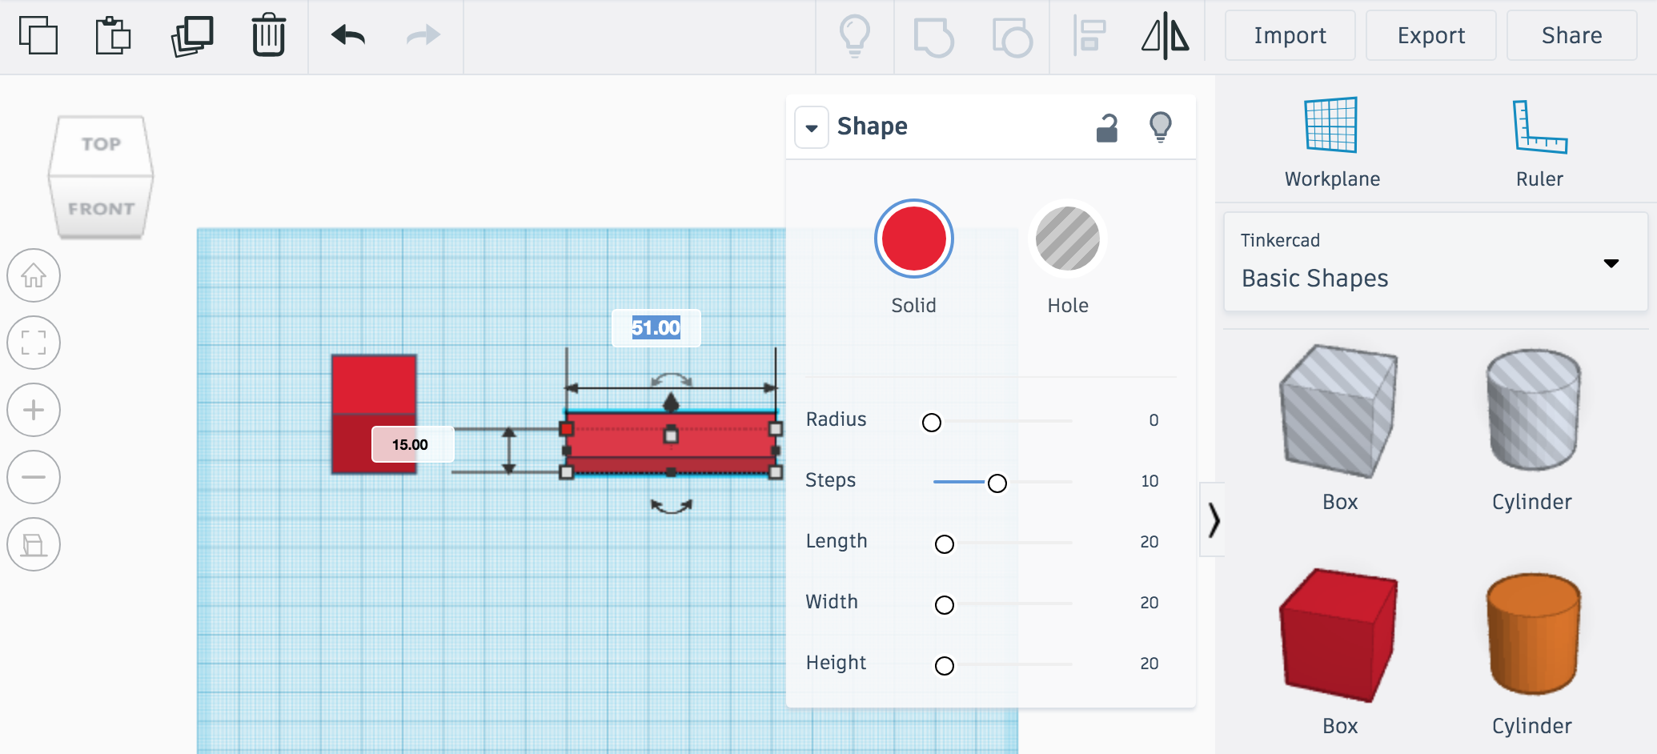Click the black cone height handle

(x=671, y=402)
